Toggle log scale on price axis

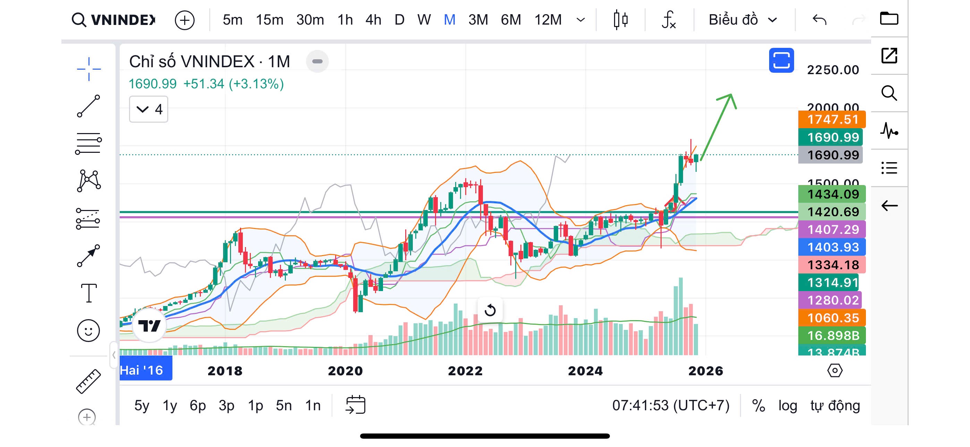point(788,406)
